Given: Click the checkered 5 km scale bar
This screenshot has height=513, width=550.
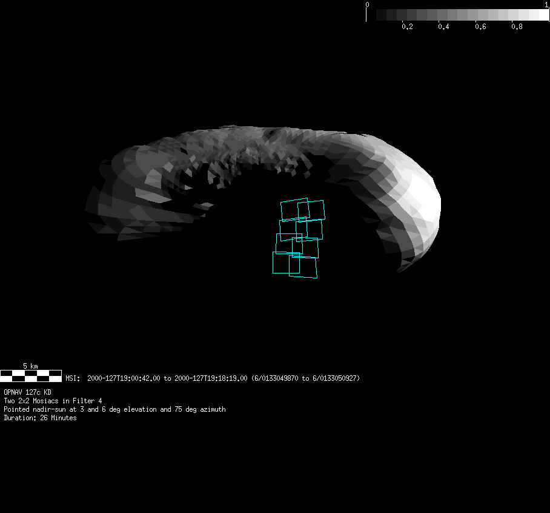Looking at the screenshot, I should pyautogui.click(x=30, y=375).
